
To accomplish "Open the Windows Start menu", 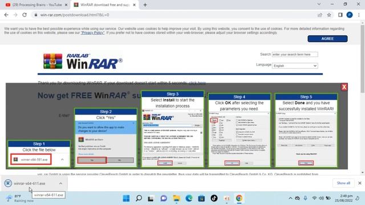I will point(126,198).
